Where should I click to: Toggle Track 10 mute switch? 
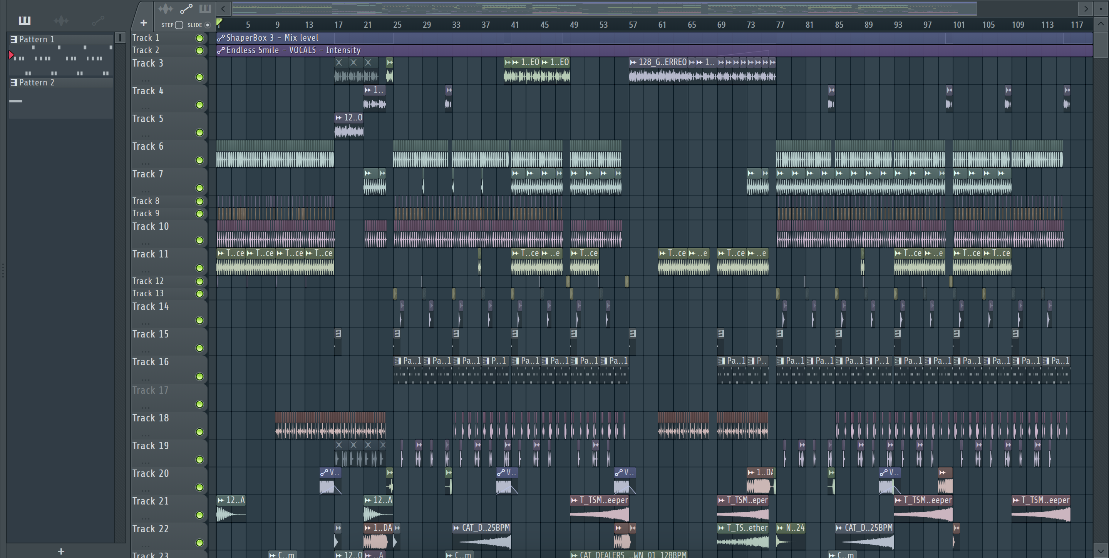click(x=199, y=240)
